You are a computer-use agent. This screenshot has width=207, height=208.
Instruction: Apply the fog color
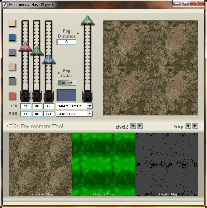tap(67, 83)
